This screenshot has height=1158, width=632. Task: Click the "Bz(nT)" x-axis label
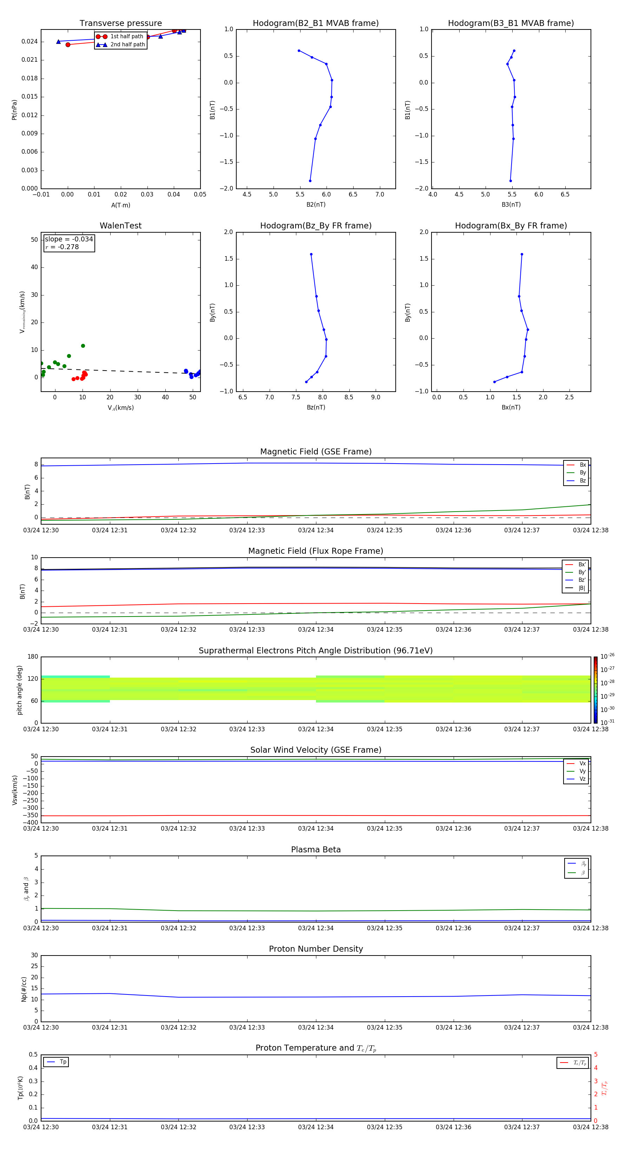pos(316,407)
